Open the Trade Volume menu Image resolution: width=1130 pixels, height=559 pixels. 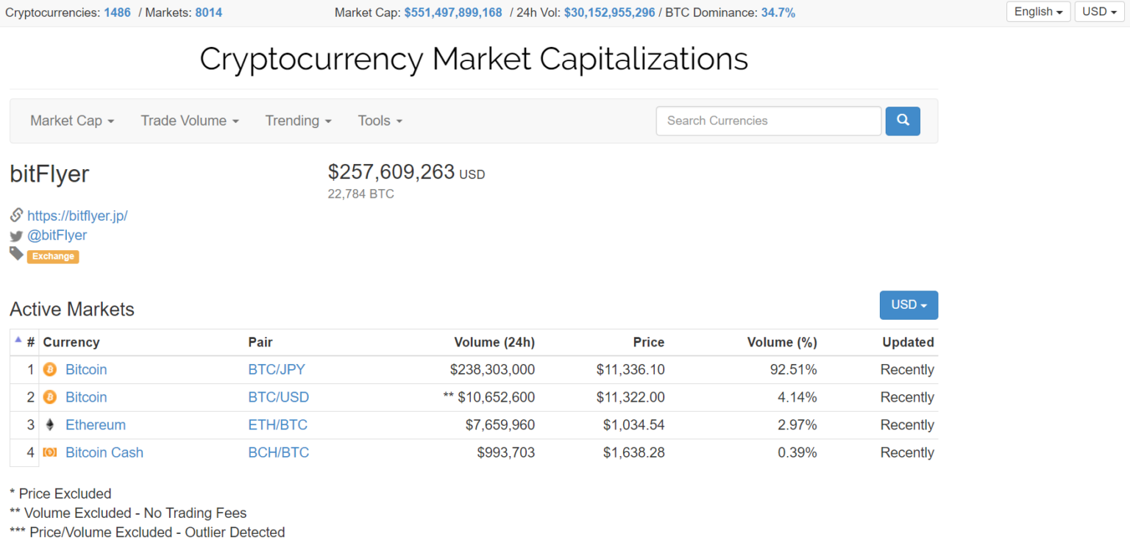[x=190, y=121]
